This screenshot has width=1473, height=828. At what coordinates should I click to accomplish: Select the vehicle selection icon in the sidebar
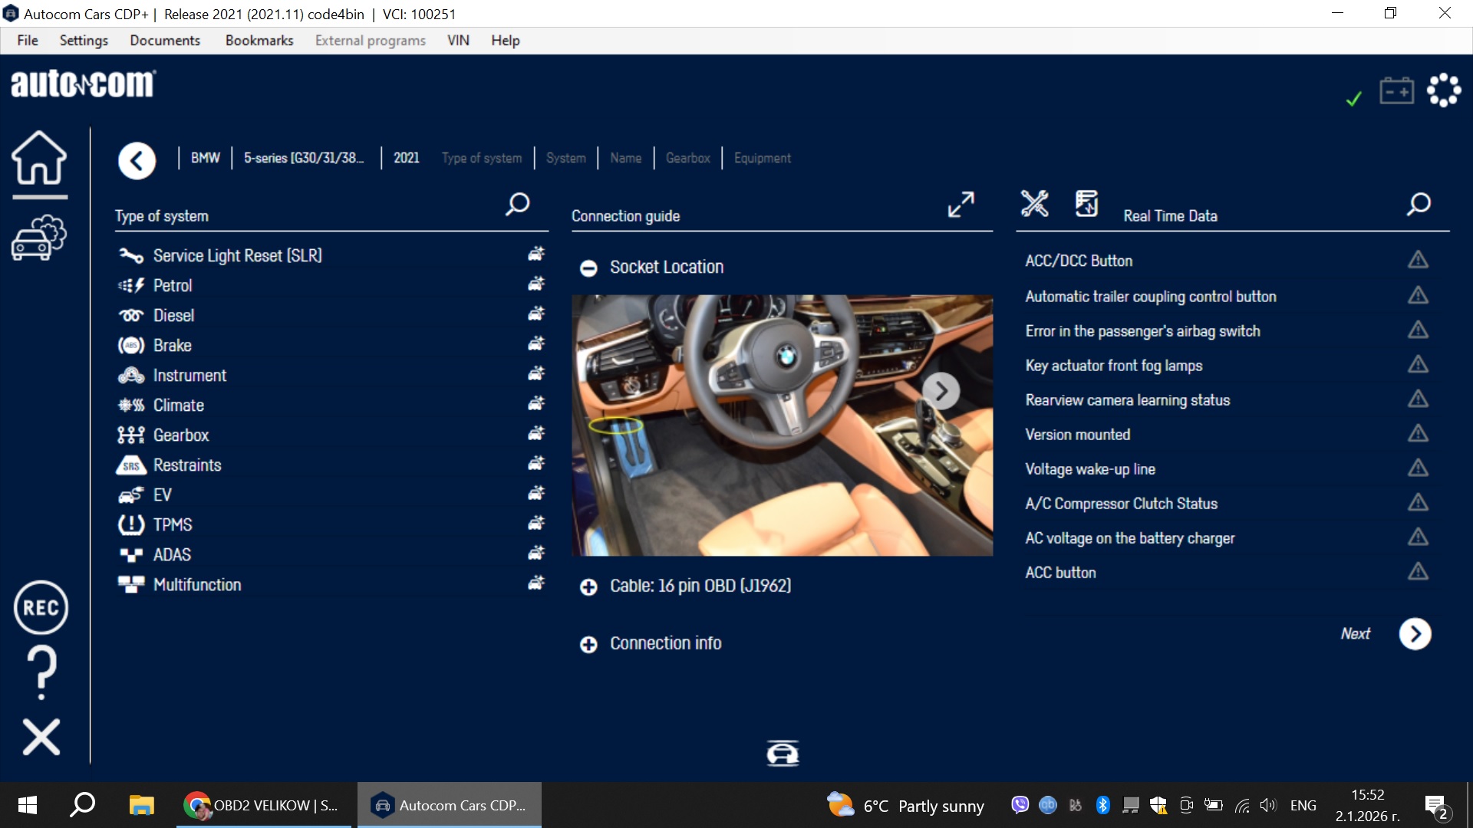[x=38, y=236]
